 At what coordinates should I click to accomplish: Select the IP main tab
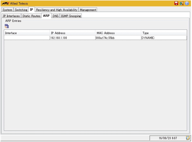pyautogui.click(x=32, y=10)
